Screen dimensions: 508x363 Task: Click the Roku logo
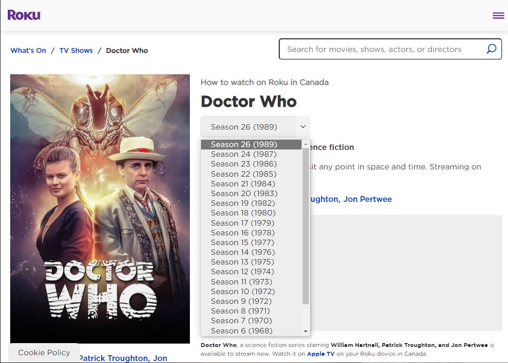24,15
